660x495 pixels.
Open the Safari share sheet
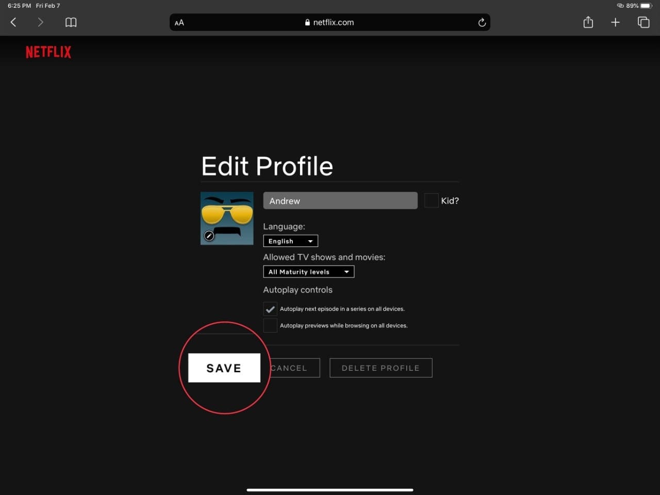click(x=588, y=22)
